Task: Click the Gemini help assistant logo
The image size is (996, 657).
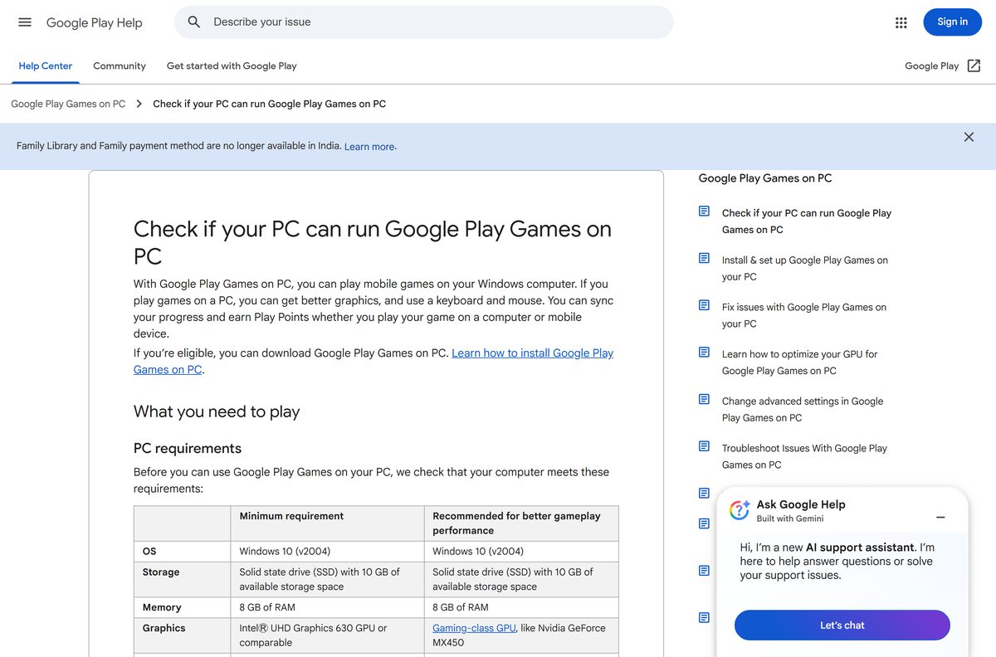Action: [740, 510]
